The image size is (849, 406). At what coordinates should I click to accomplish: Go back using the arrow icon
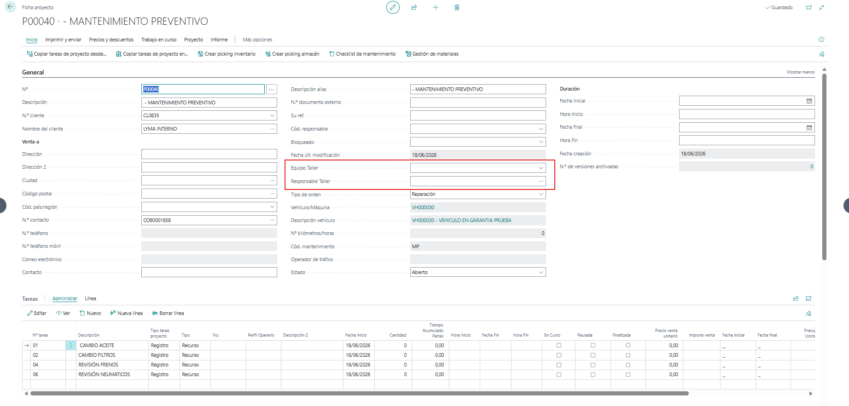pos(10,7)
